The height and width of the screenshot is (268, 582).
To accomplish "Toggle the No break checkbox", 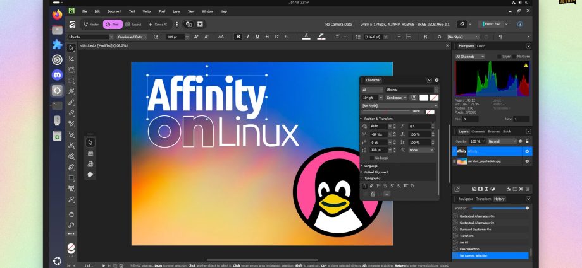I will point(372,158).
